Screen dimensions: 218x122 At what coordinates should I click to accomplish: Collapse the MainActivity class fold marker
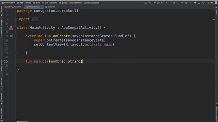click(x=16, y=28)
